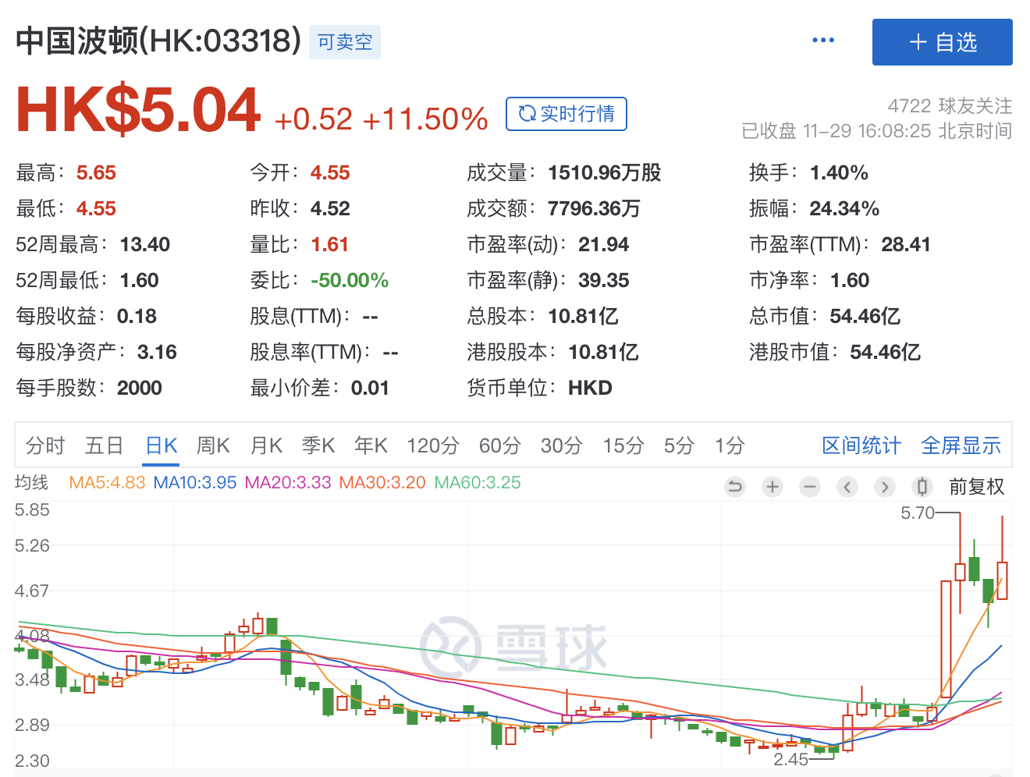Enter fullscreen with 全屏显示 link
The width and height of the screenshot is (1030, 777).
tap(961, 445)
